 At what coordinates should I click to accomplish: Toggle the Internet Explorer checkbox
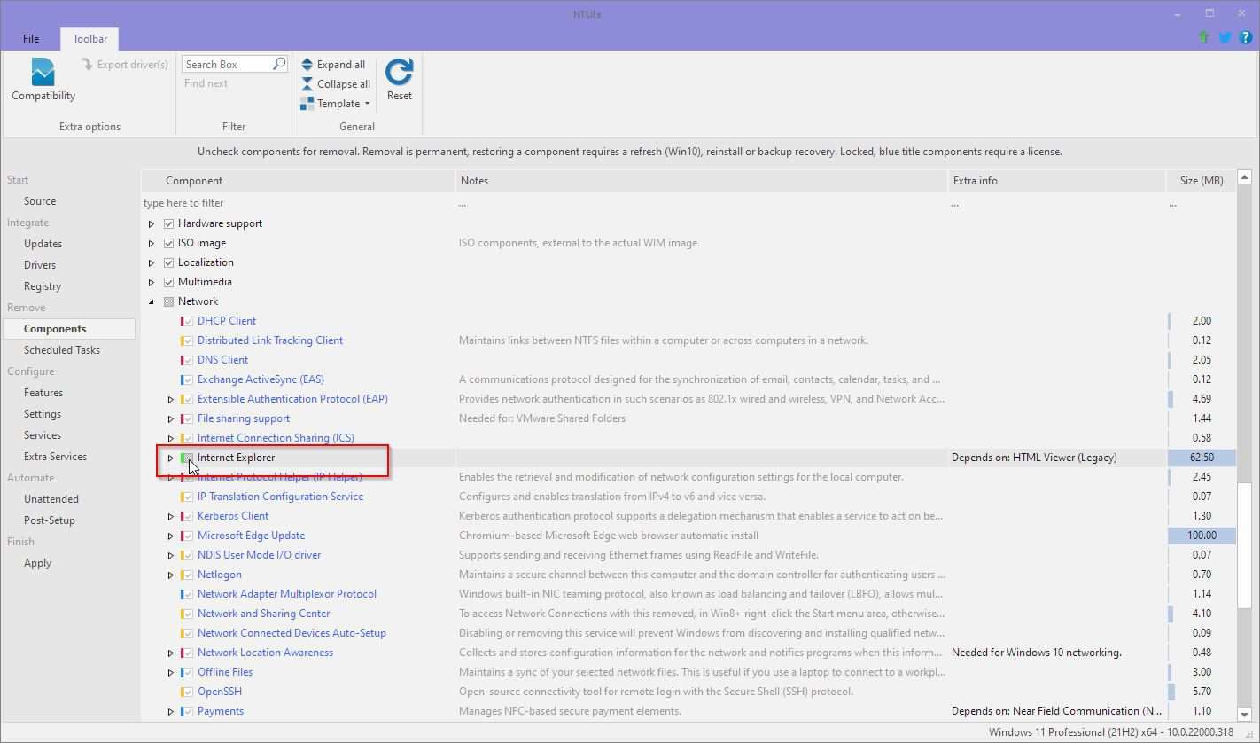point(188,458)
